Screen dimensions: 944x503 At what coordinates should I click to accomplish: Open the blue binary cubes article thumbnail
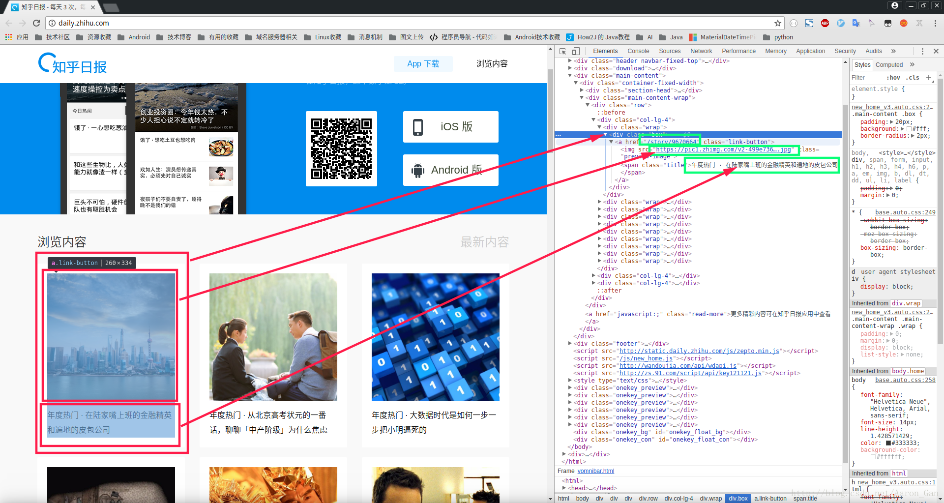tap(436, 337)
